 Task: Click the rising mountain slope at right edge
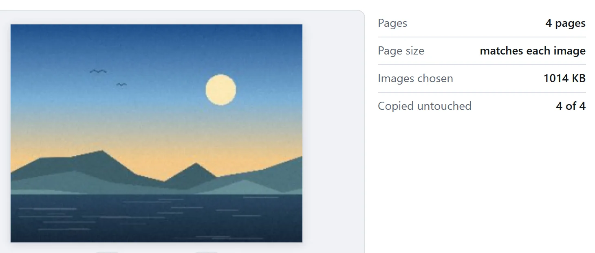tap(285, 167)
